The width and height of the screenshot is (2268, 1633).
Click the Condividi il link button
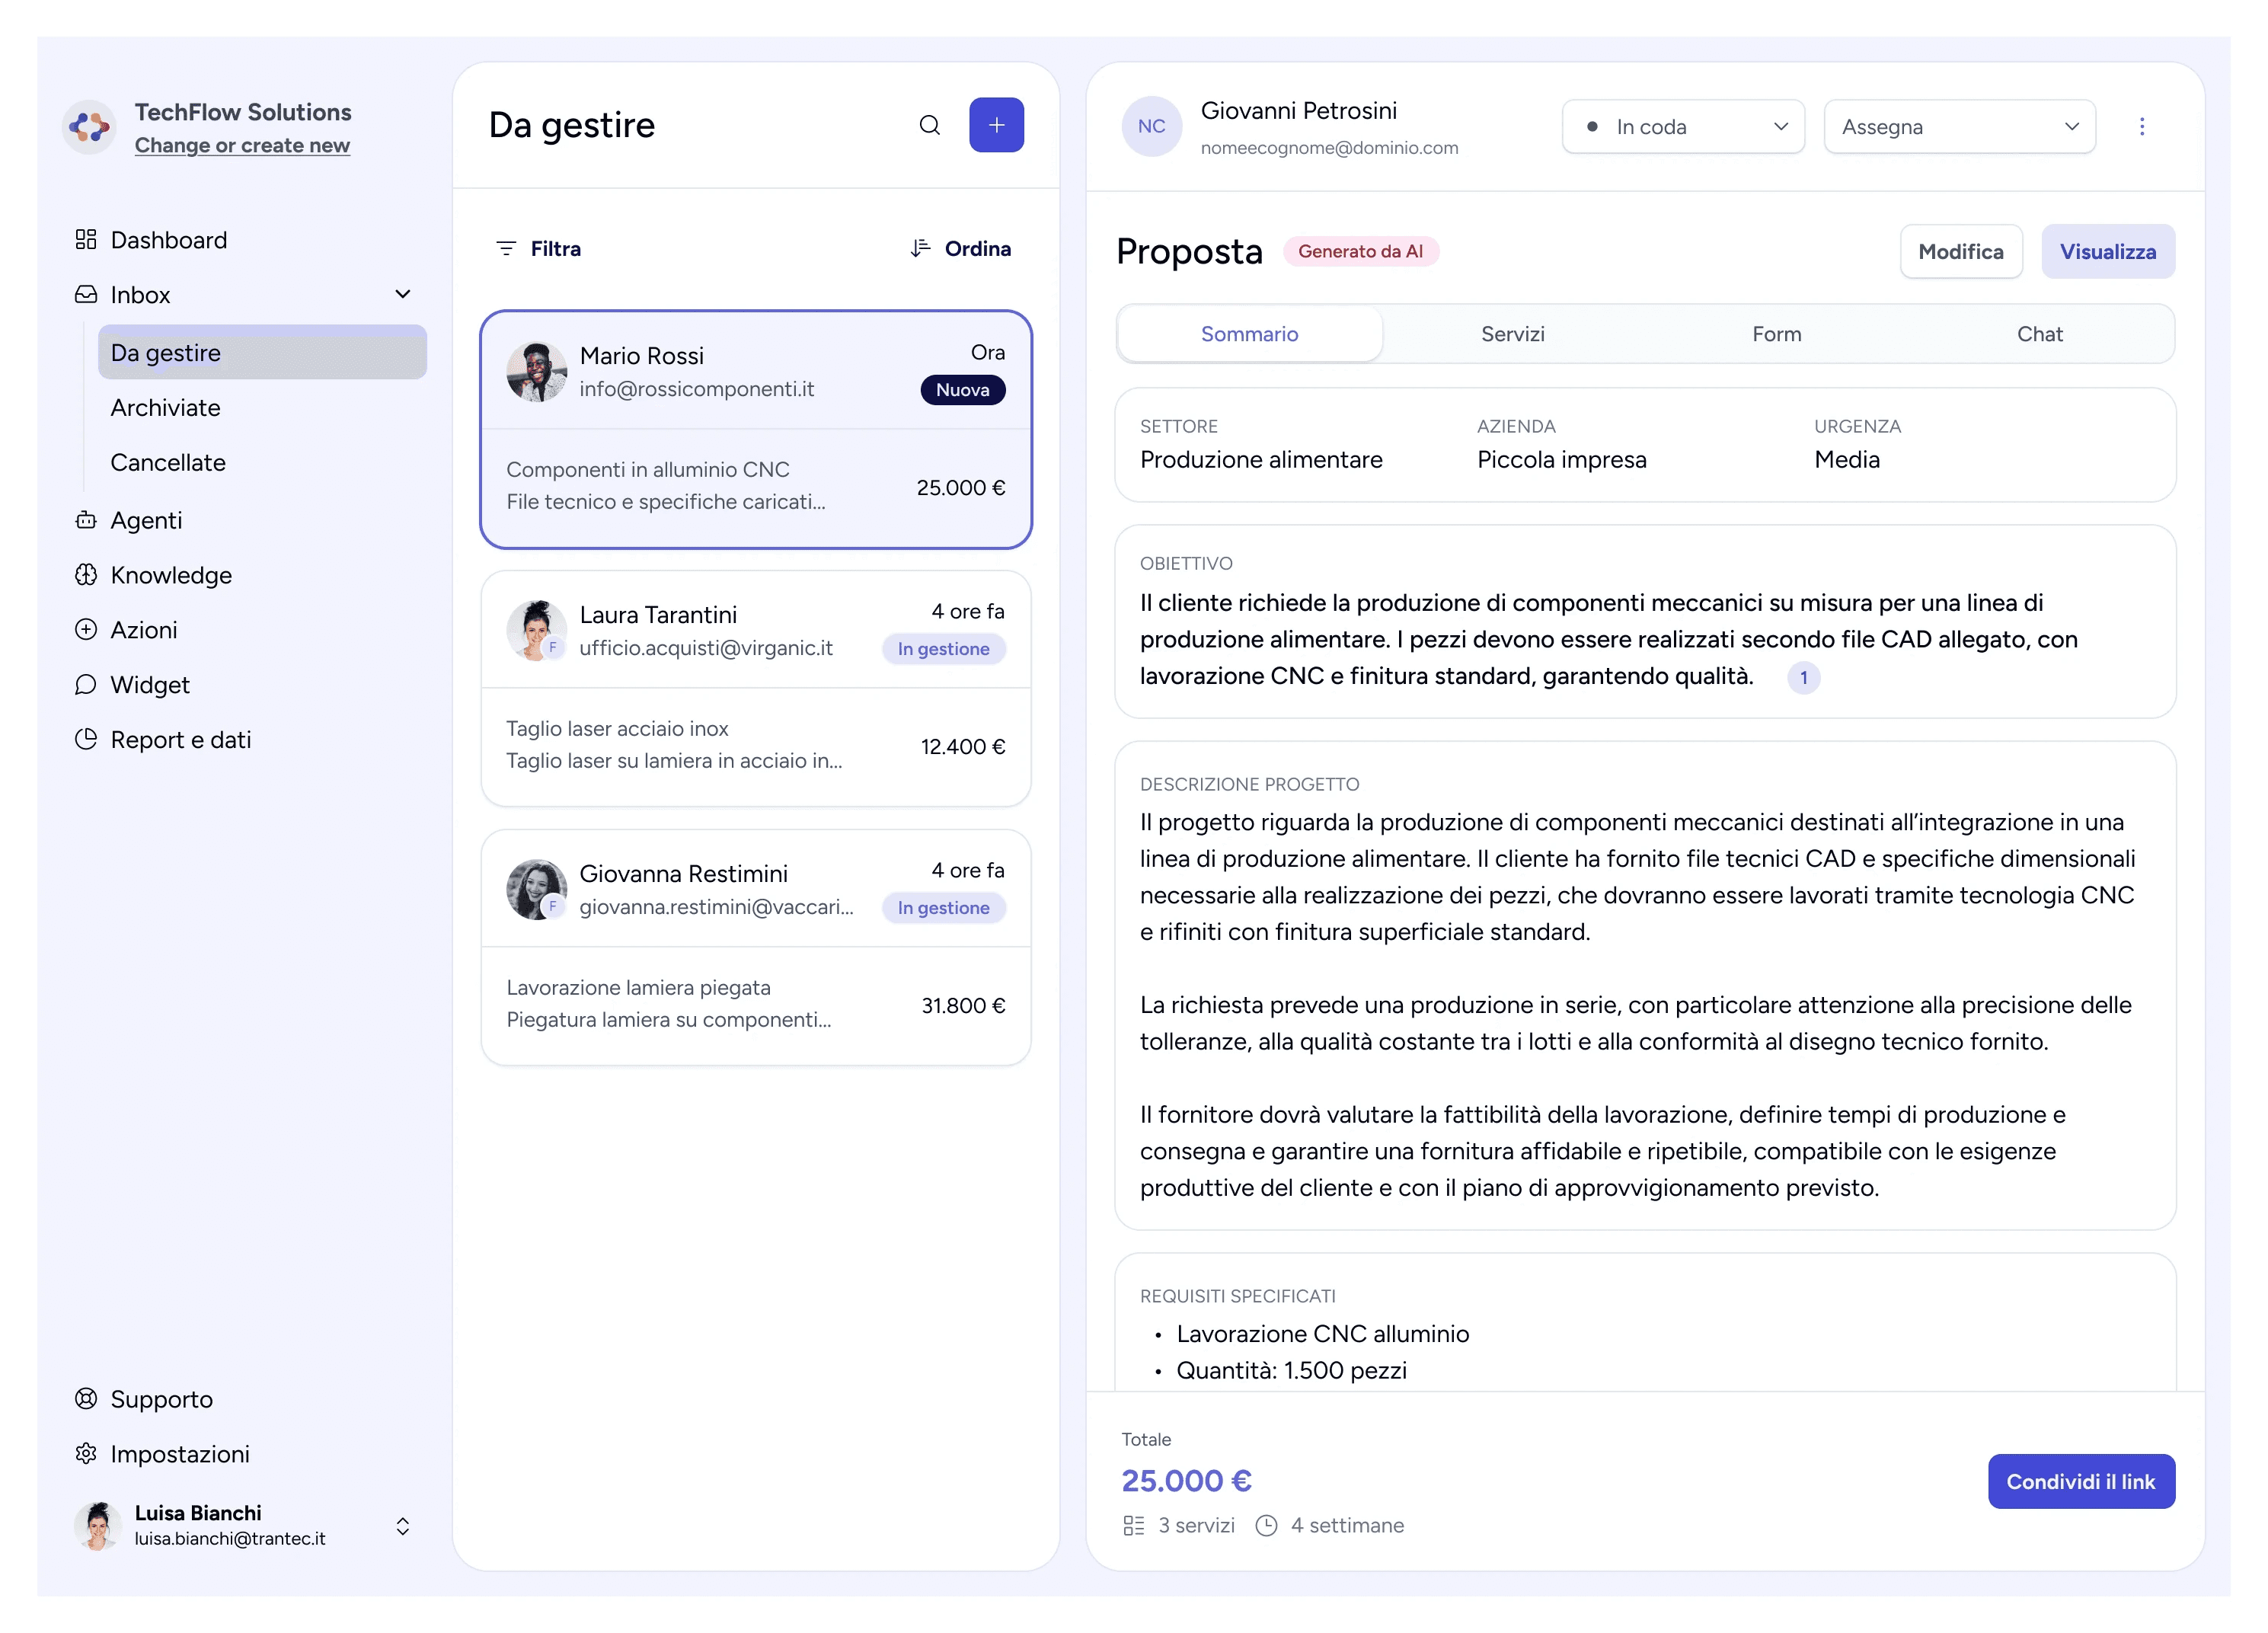coord(2080,1481)
